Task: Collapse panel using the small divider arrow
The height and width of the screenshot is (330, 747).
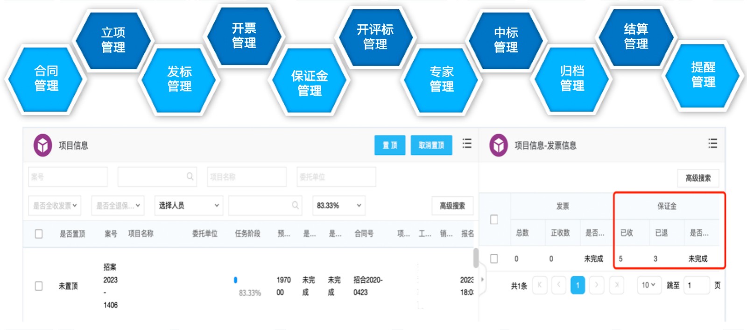Action: (x=482, y=280)
